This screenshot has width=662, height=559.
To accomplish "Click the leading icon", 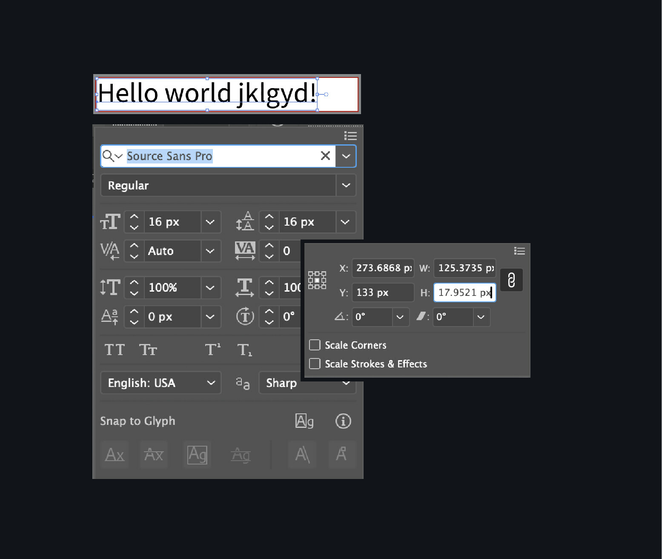I will tap(245, 222).
